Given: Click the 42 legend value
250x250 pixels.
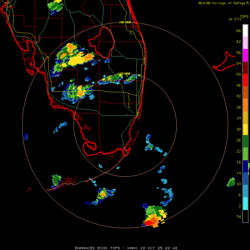Looking at the screenshot, I should 239,96.
